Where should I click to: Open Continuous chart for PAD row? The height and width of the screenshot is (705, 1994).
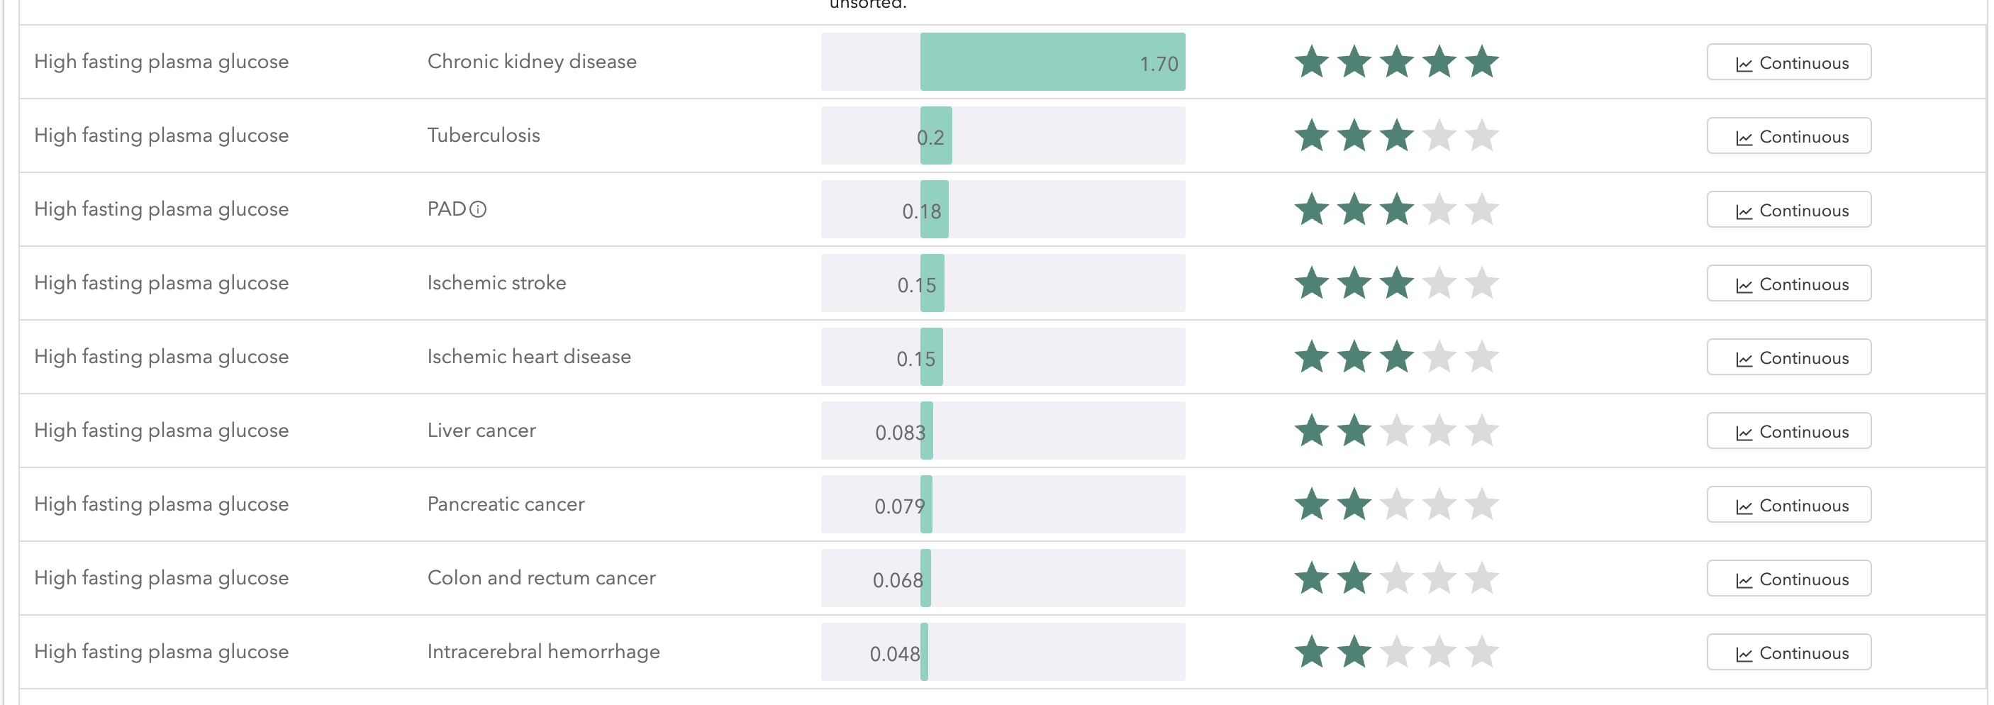[x=1788, y=210]
